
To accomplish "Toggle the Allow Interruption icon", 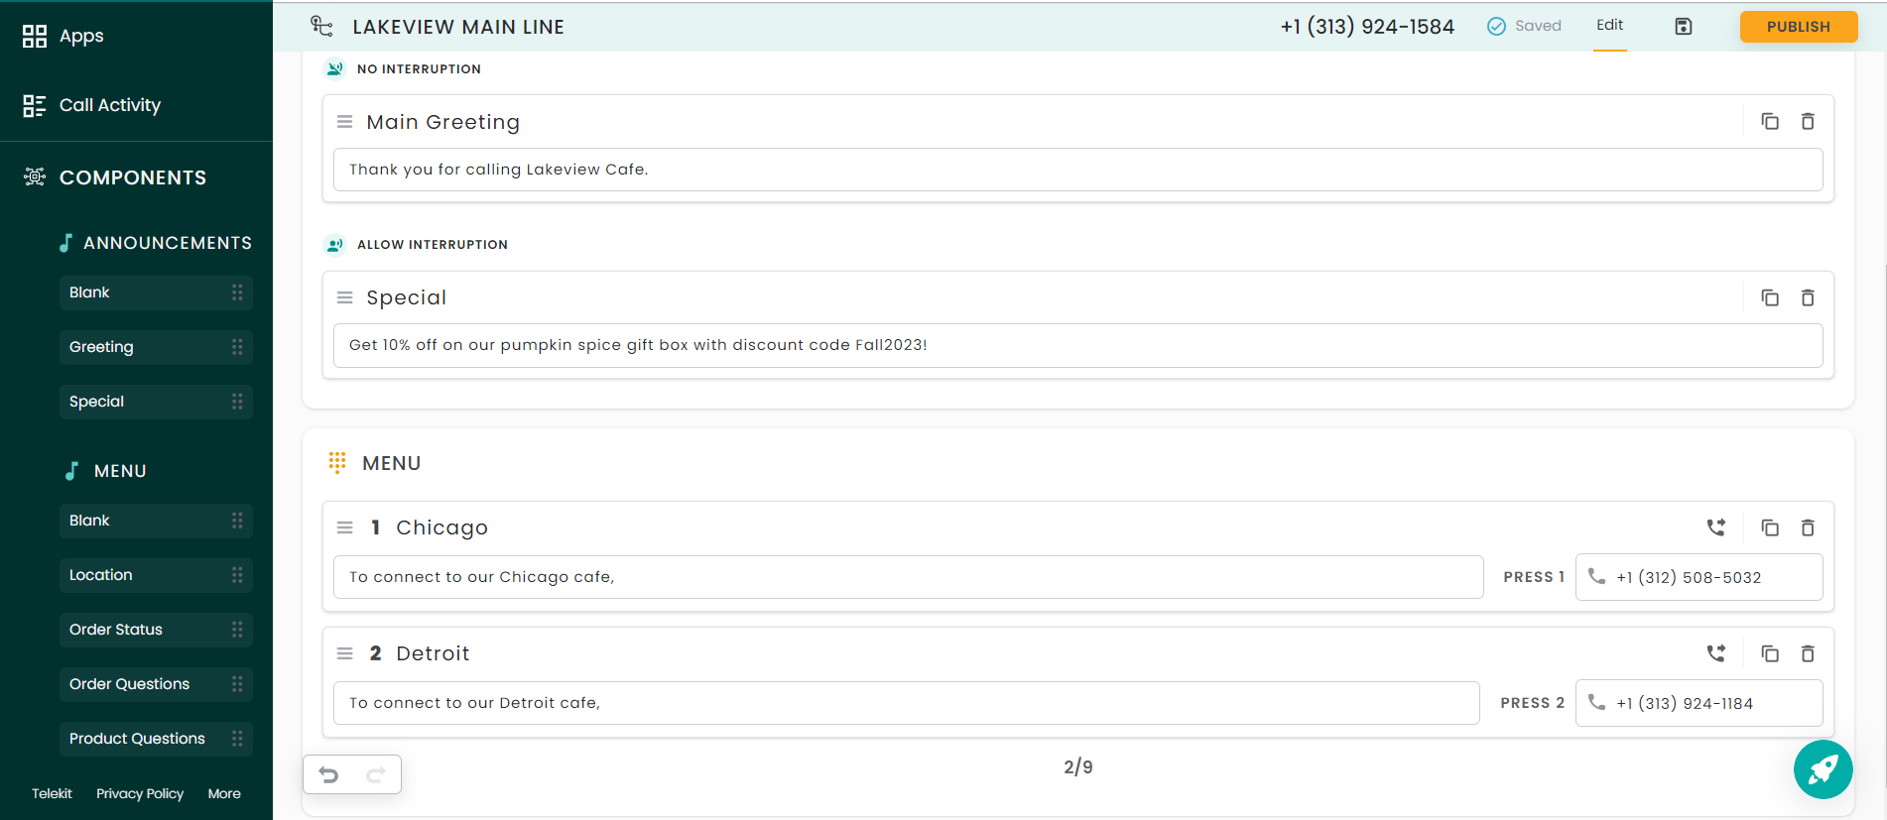I will coord(335,245).
